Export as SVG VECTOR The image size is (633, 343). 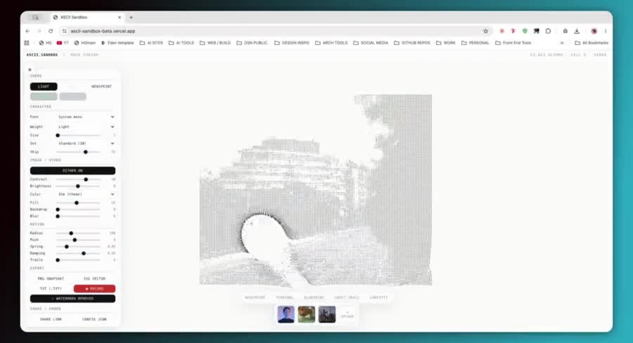94,278
